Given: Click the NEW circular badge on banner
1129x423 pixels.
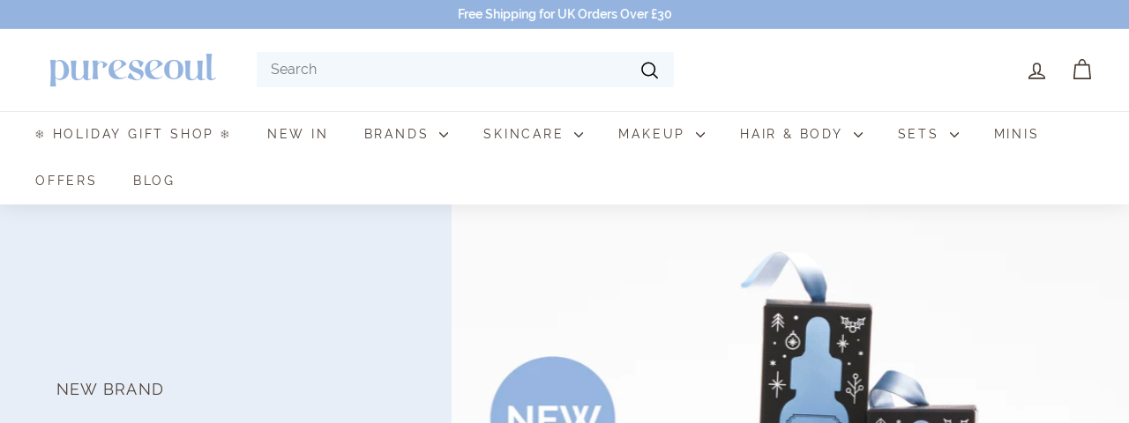Looking at the screenshot, I should pyautogui.click(x=552, y=390).
